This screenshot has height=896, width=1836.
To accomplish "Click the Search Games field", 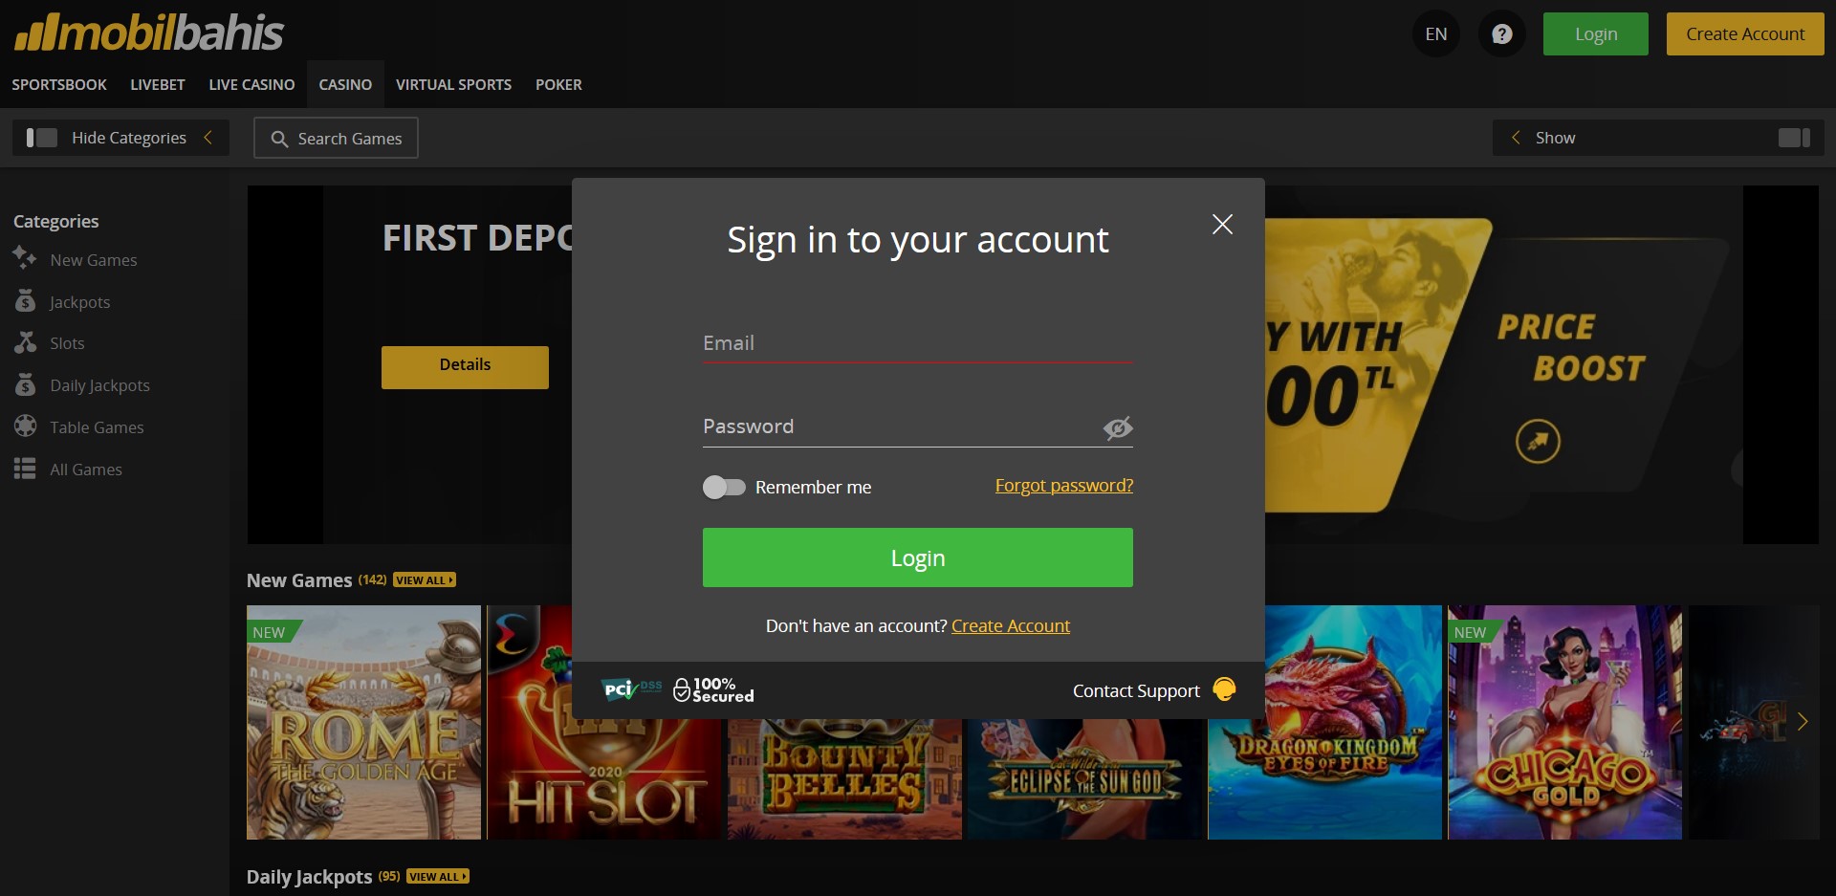I will [336, 138].
